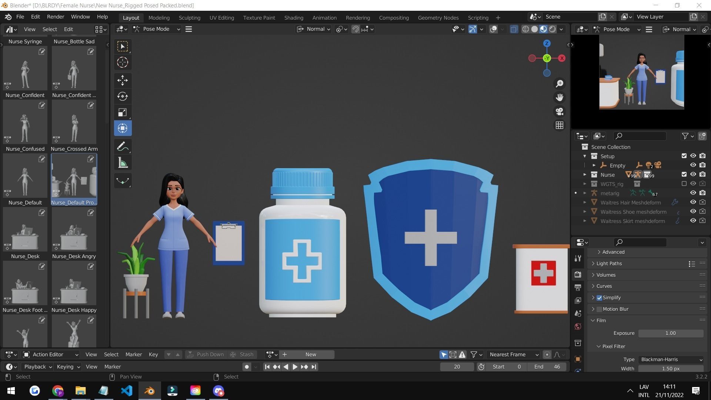Open the Action Editor mode dropdown
Image resolution: width=711 pixels, height=400 pixels.
point(51,354)
